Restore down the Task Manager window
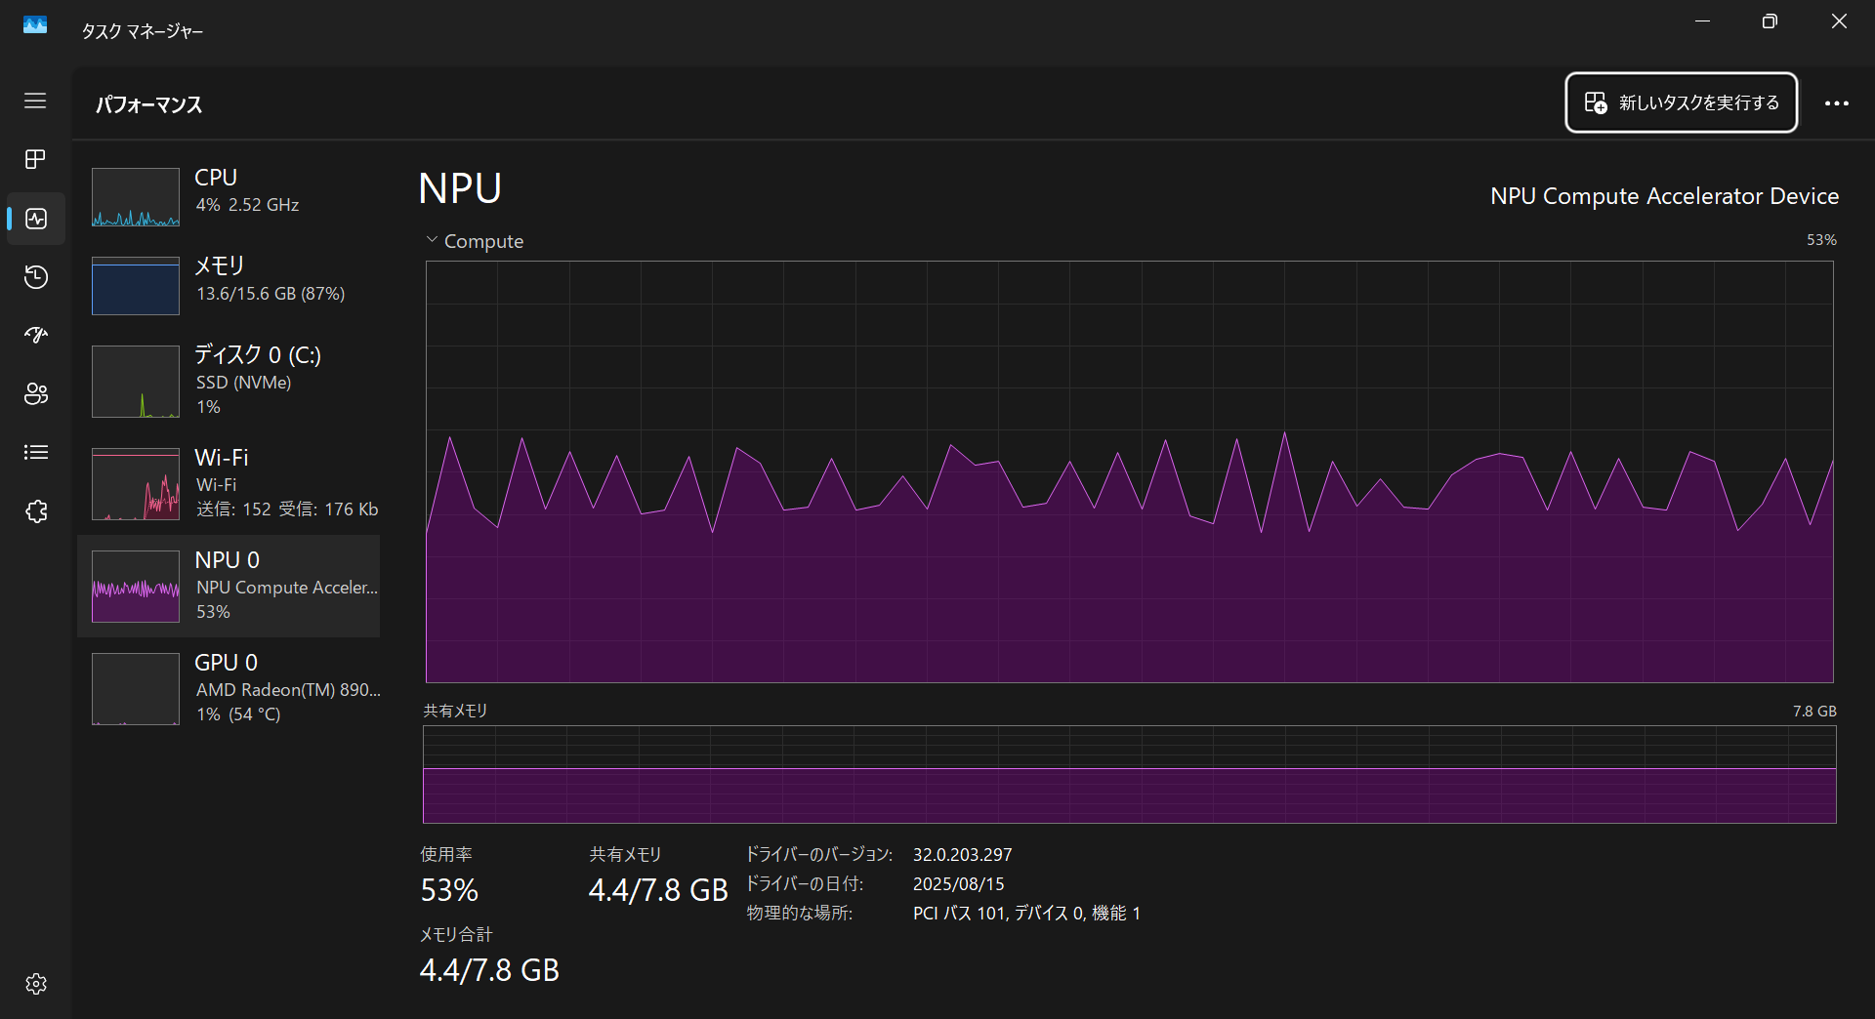Screen dimensions: 1875x1019 coord(1770,21)
